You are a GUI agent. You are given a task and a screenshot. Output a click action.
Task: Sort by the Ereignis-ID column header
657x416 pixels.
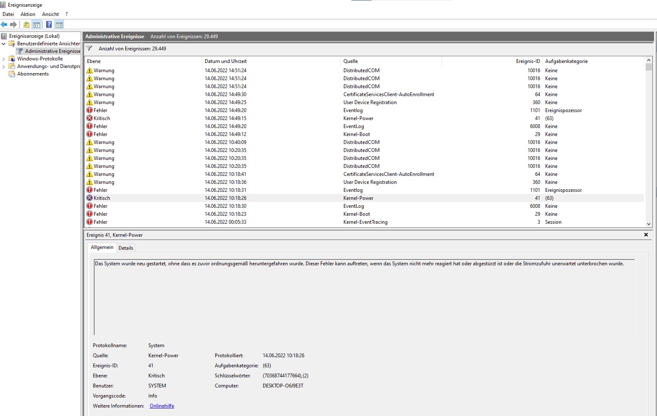492,61
